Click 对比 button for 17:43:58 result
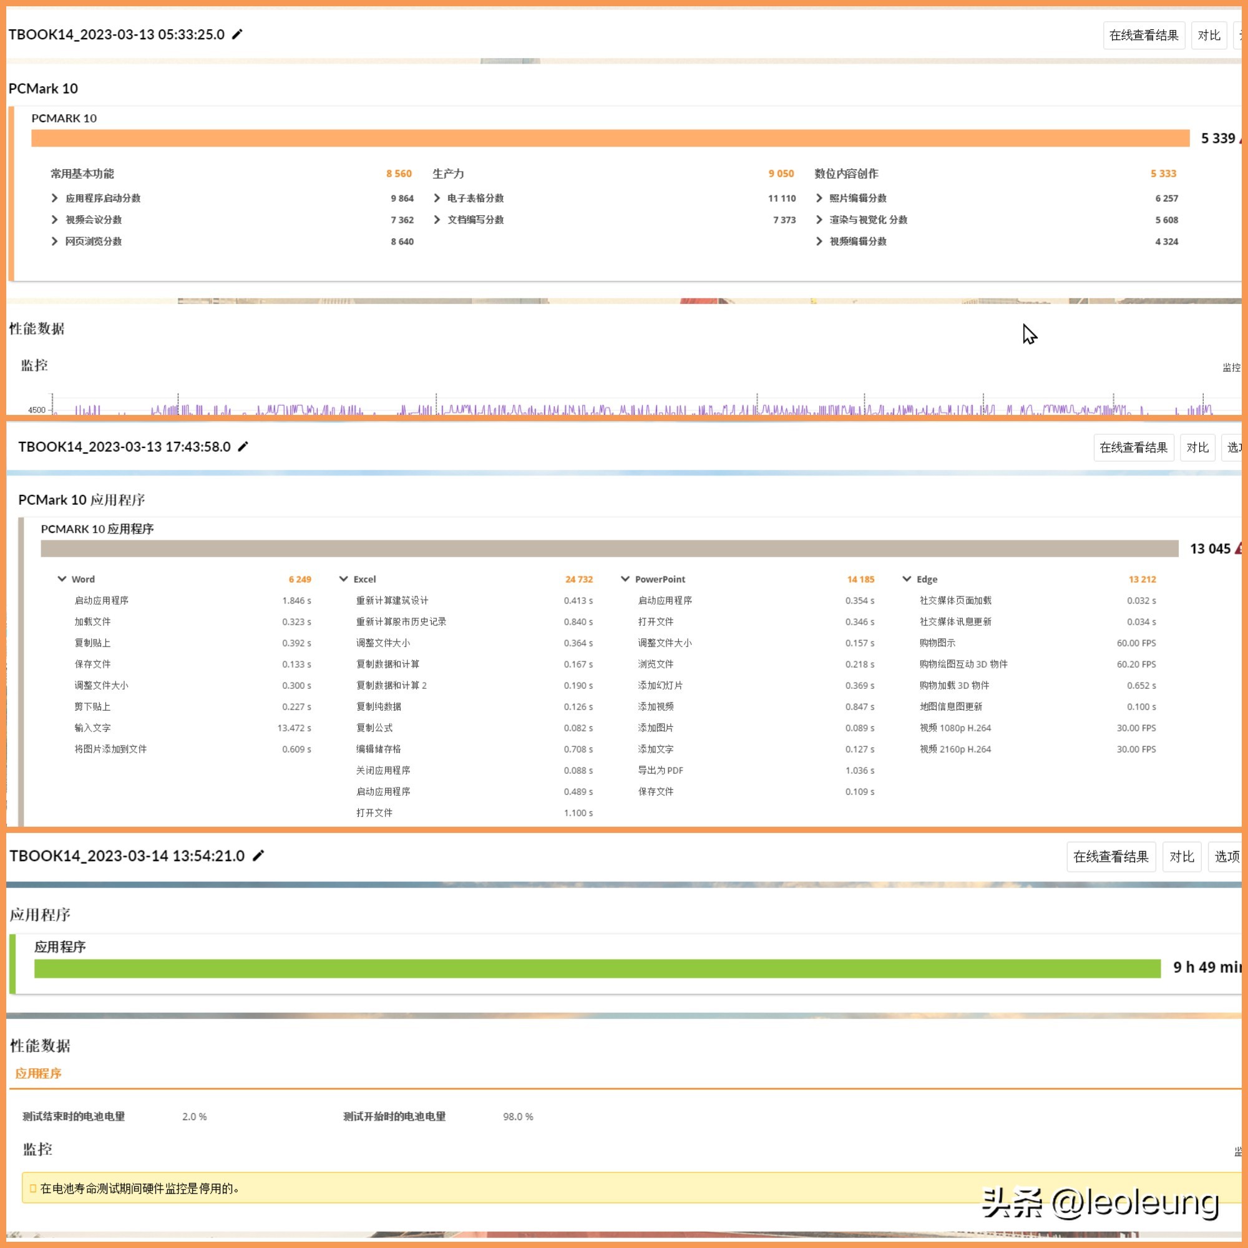The width and height of the screenshot is (1248, 1248). coord(1197,447)
